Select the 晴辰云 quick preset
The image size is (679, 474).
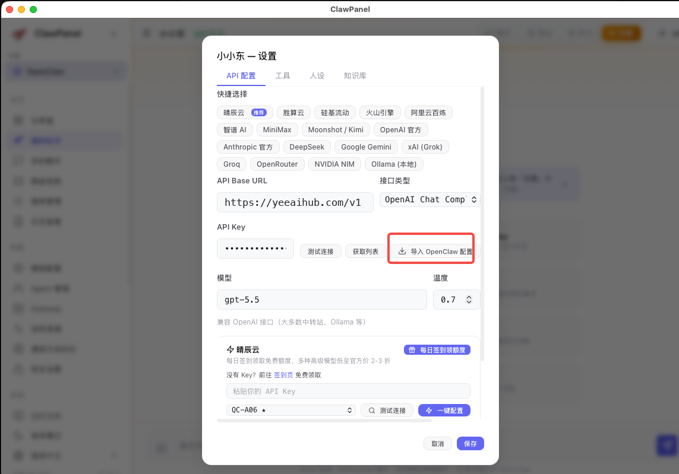click(x=245, y=113)
